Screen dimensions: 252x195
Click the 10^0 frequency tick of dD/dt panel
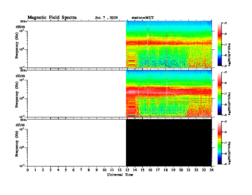pos(22,98)
